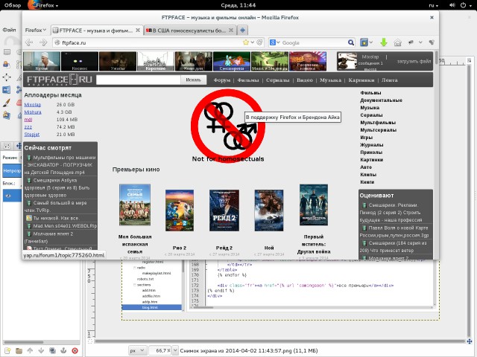Anchor floating layer icon in GIMP
The width and height of the screenshot is (477, 357).
click(63, 350)
